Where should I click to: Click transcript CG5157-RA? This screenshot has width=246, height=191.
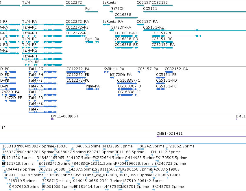click(147, 22)
